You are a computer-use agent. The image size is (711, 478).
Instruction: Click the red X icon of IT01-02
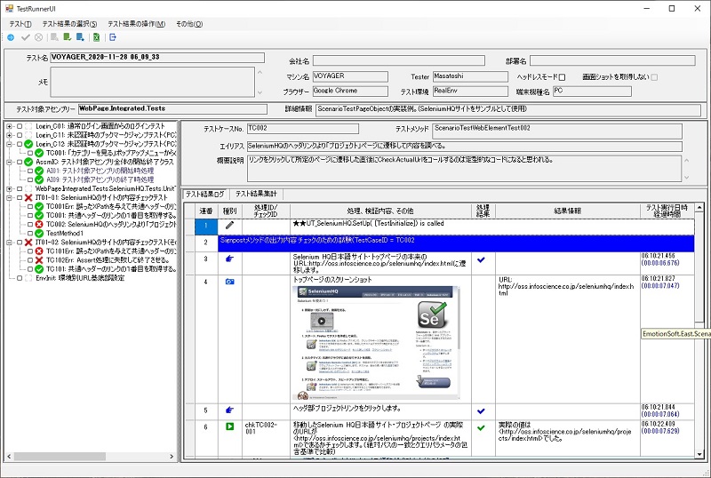coord(28,243)
